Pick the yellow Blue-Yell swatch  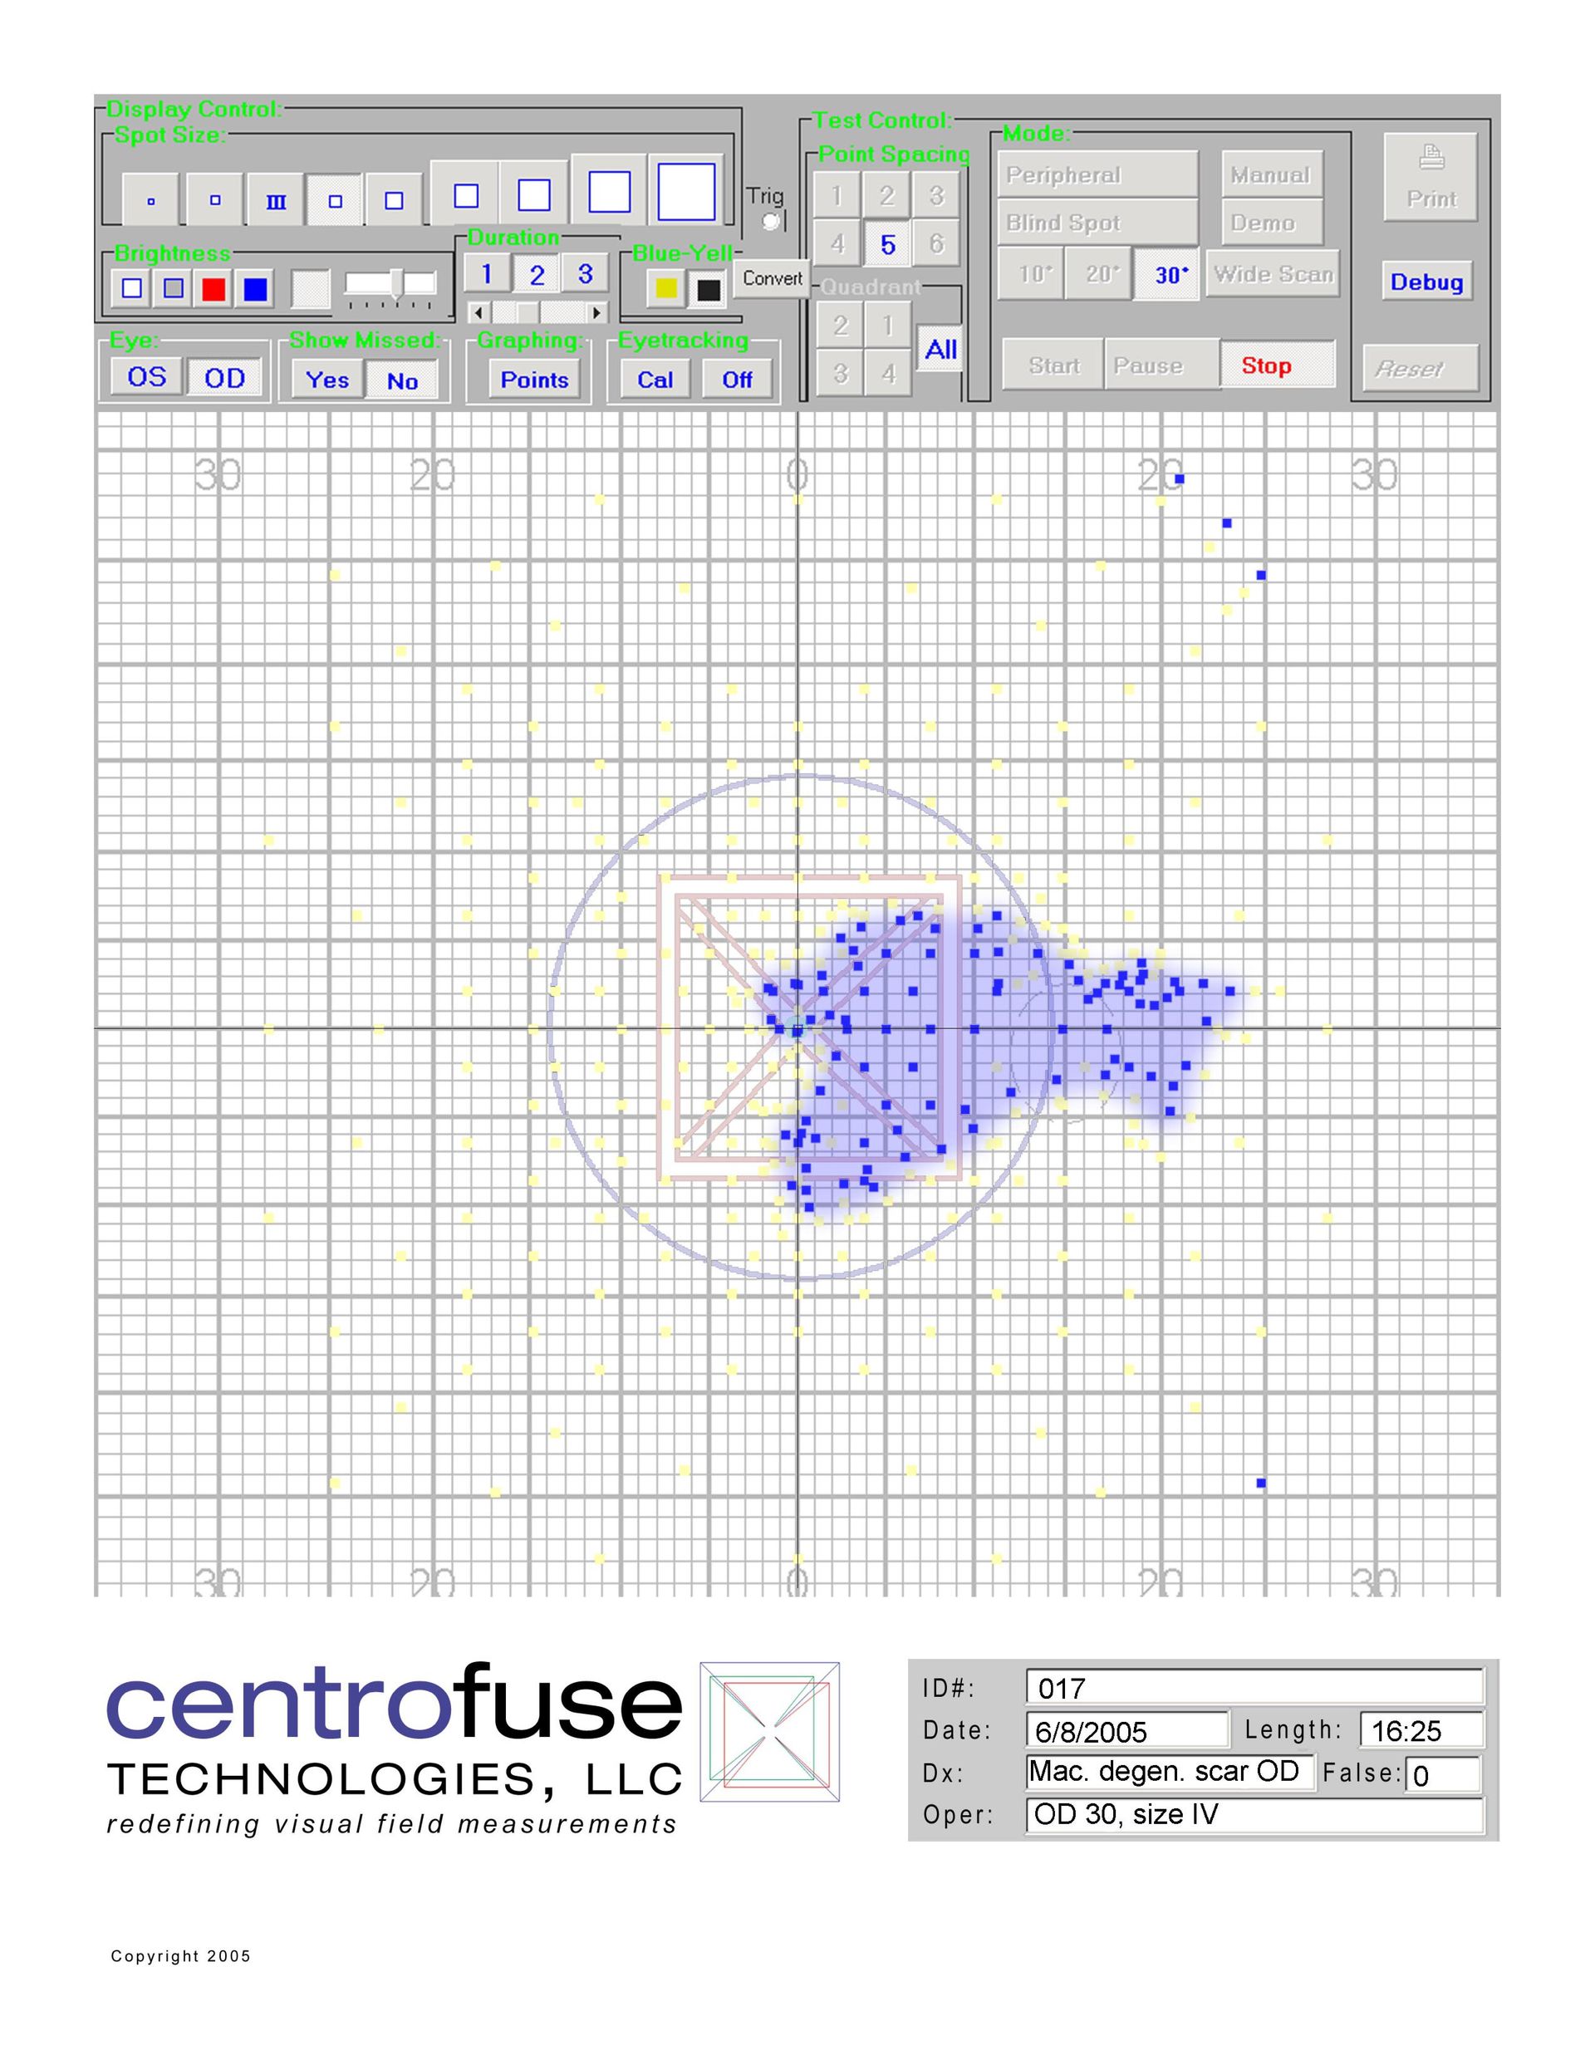tap(666, 288)
